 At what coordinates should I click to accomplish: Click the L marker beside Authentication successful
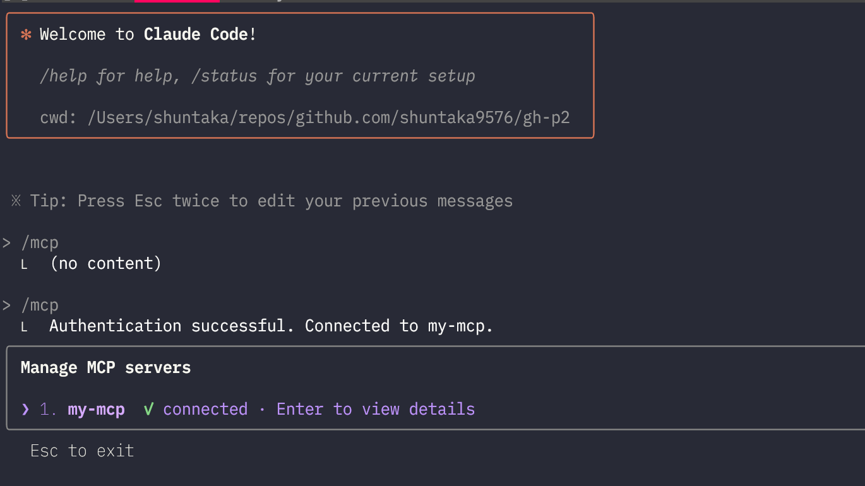point(24,328)
